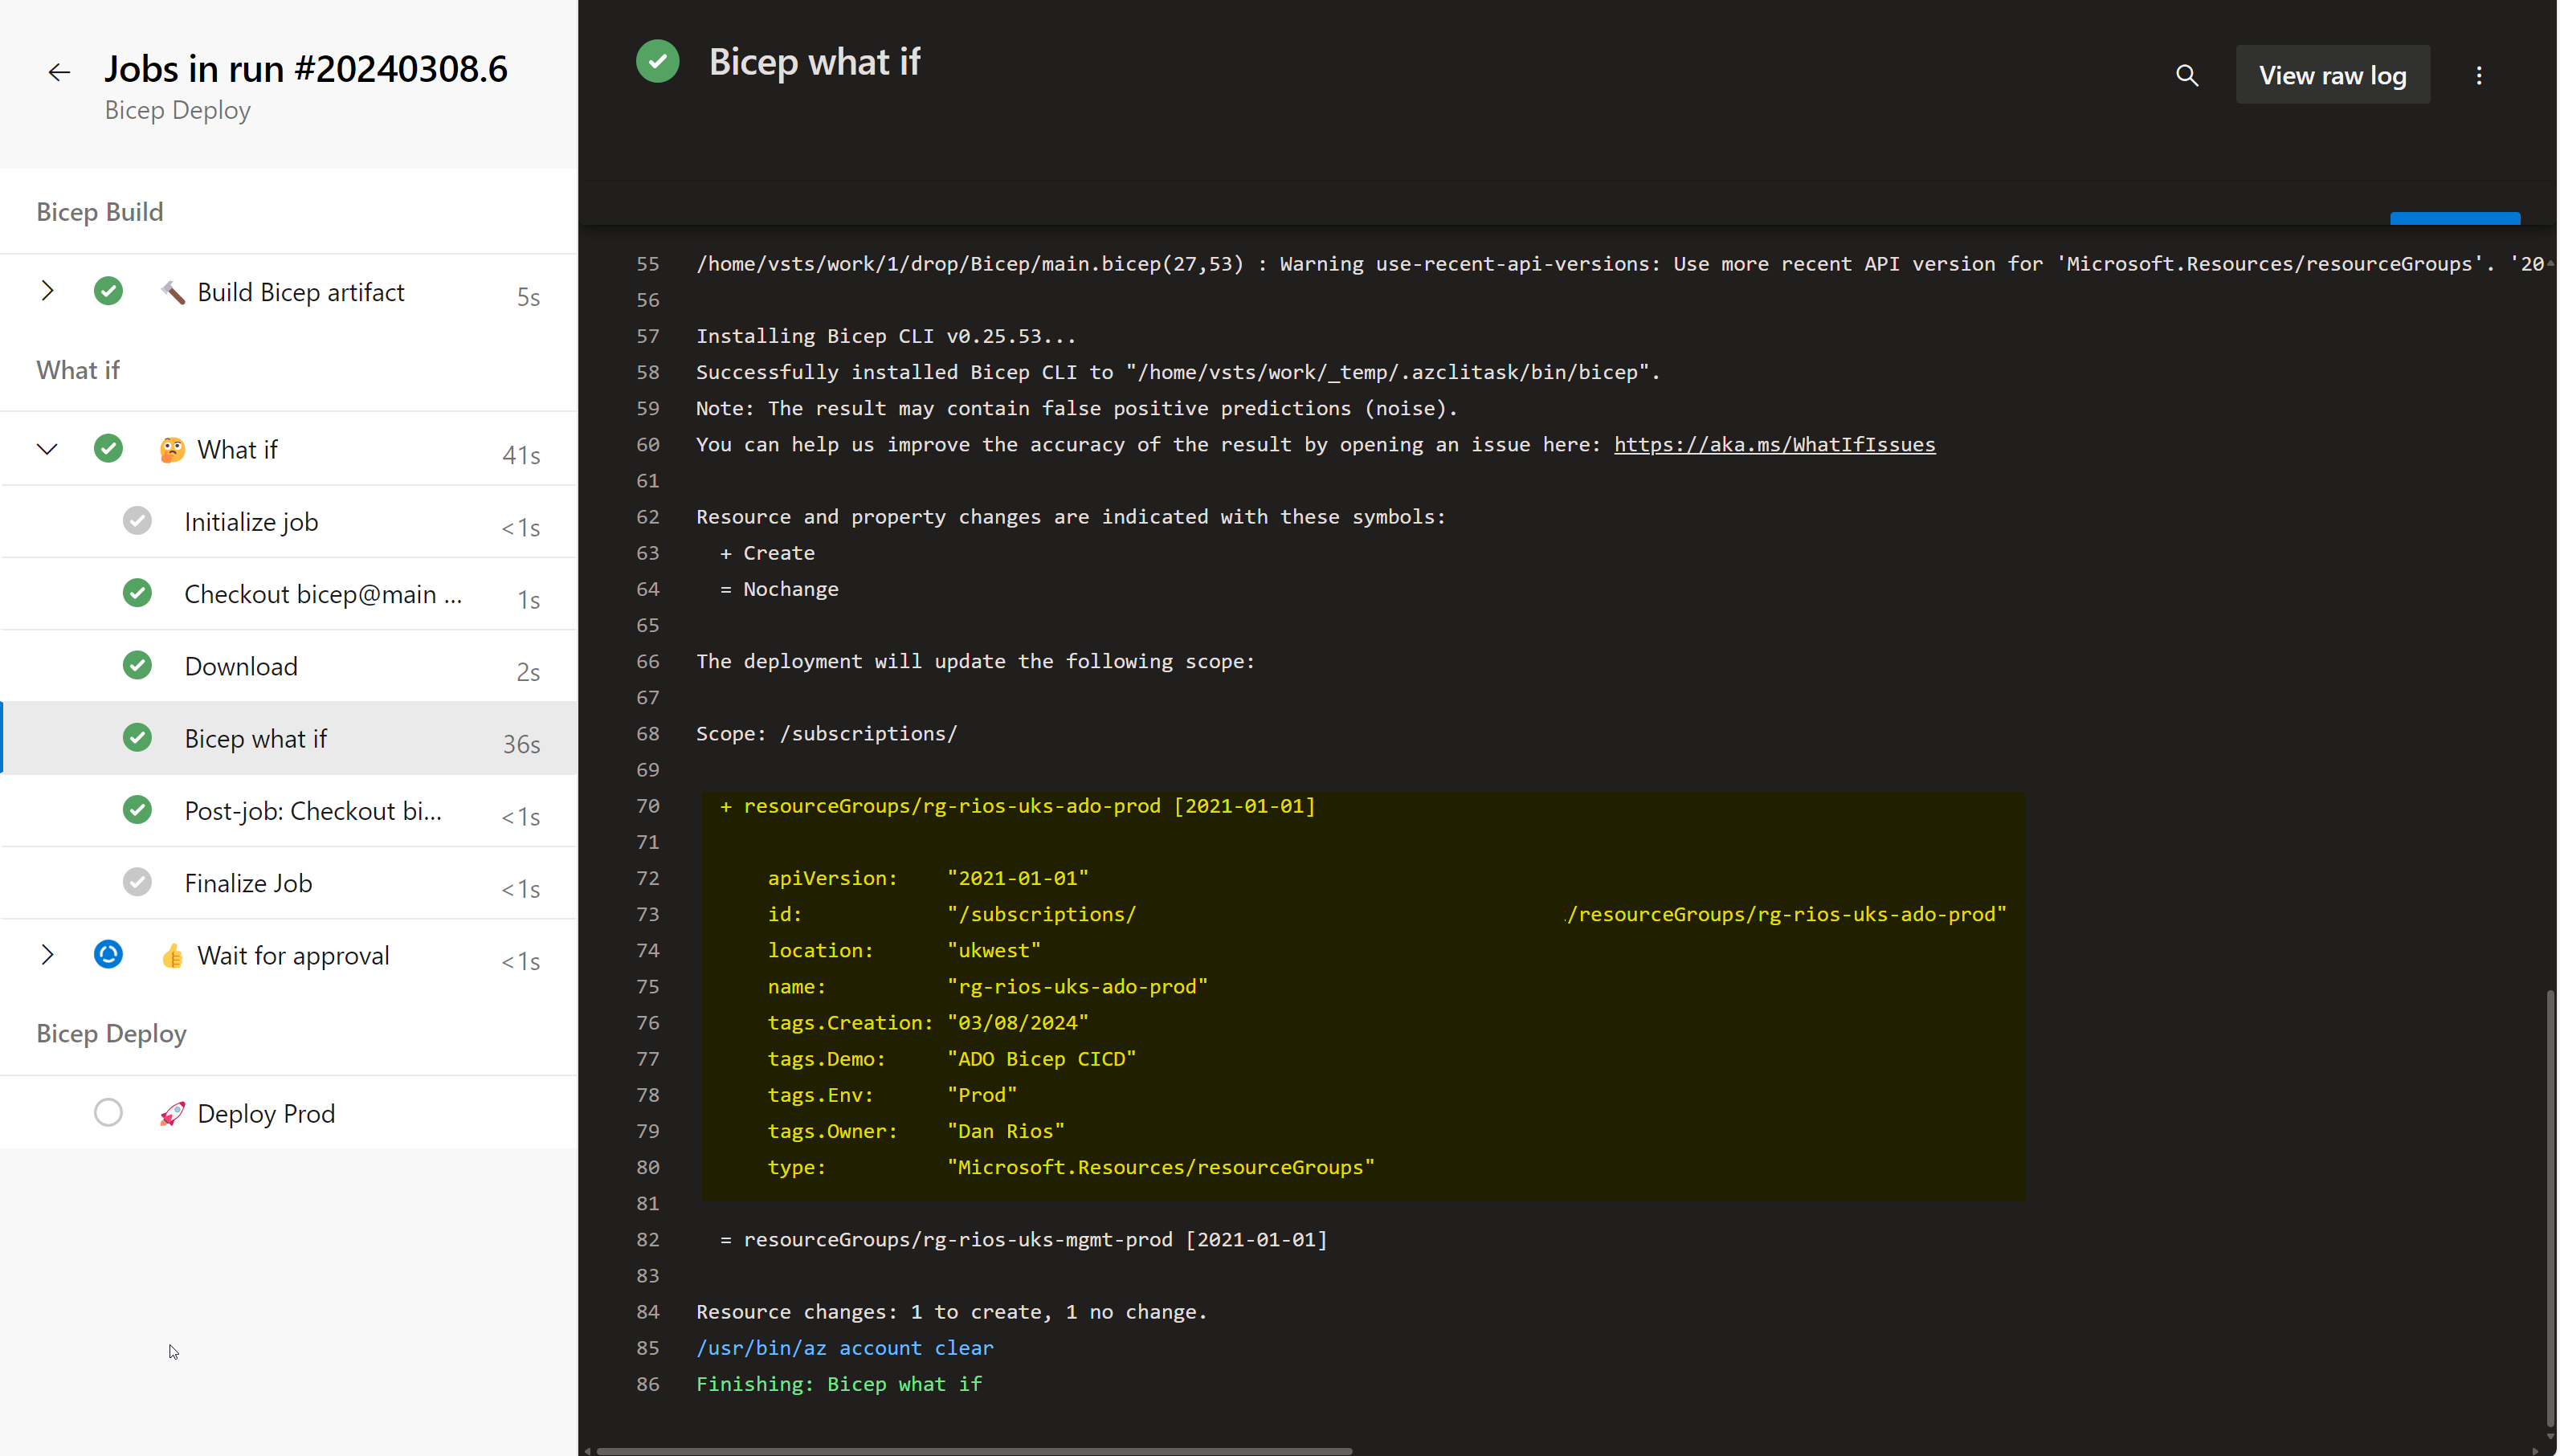This screenshot has height=1456, width=2560.
Task: Click 'Jobs in run #20240308.6' title
Action: [x=306, y=68]
